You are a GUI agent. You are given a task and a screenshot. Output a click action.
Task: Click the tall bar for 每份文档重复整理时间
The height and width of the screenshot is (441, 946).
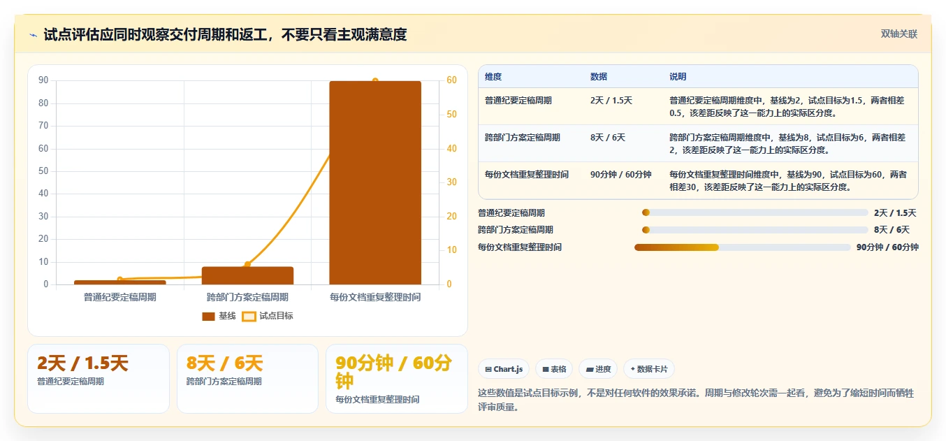[x=375, y=182]
